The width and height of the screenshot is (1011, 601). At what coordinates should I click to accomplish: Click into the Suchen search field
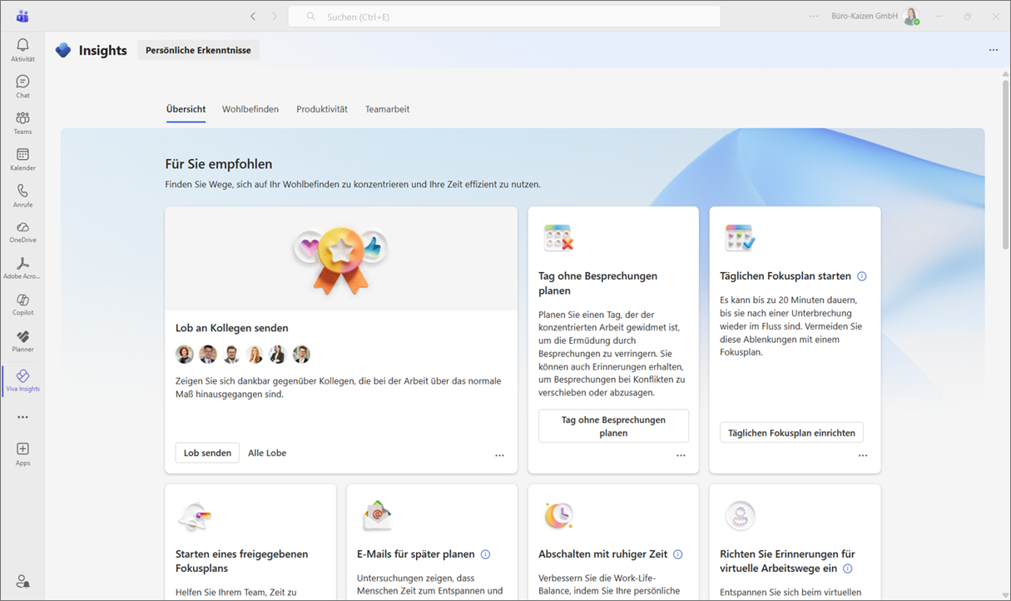point(503,17)
